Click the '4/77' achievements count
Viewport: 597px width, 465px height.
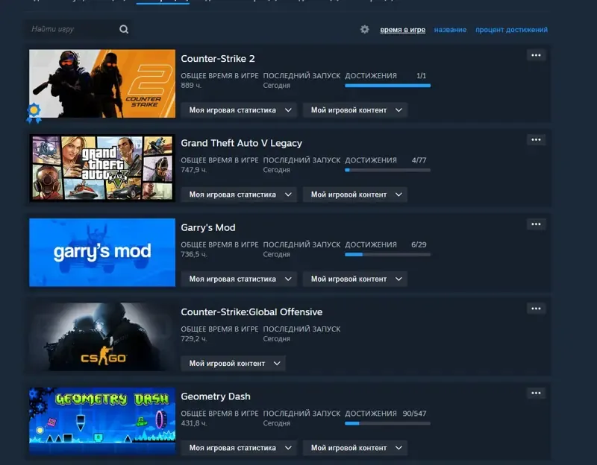point(419,160)
